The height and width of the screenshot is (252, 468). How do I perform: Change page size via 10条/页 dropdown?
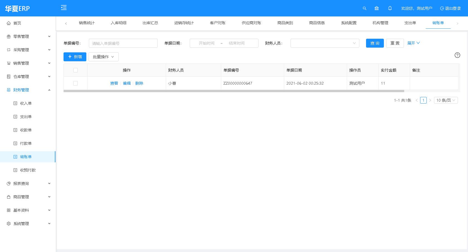(446, 100)
